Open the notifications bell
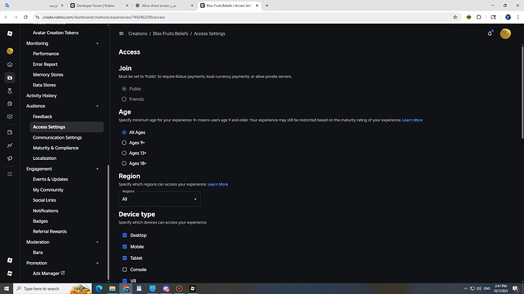The image size is (524, 294). [x=490, y=33]
